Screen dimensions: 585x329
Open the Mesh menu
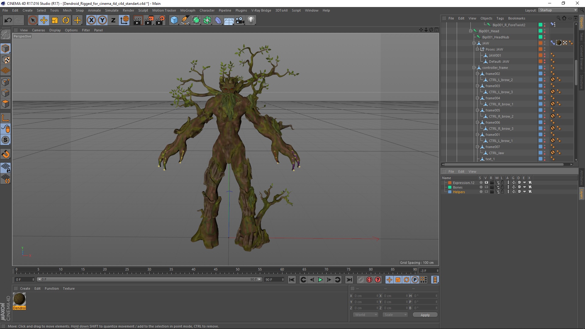click(x=66, y=10)
